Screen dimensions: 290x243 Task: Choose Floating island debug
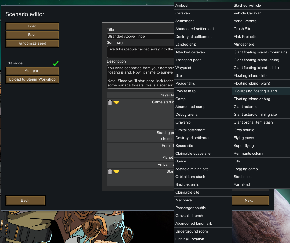pos(261,99)
